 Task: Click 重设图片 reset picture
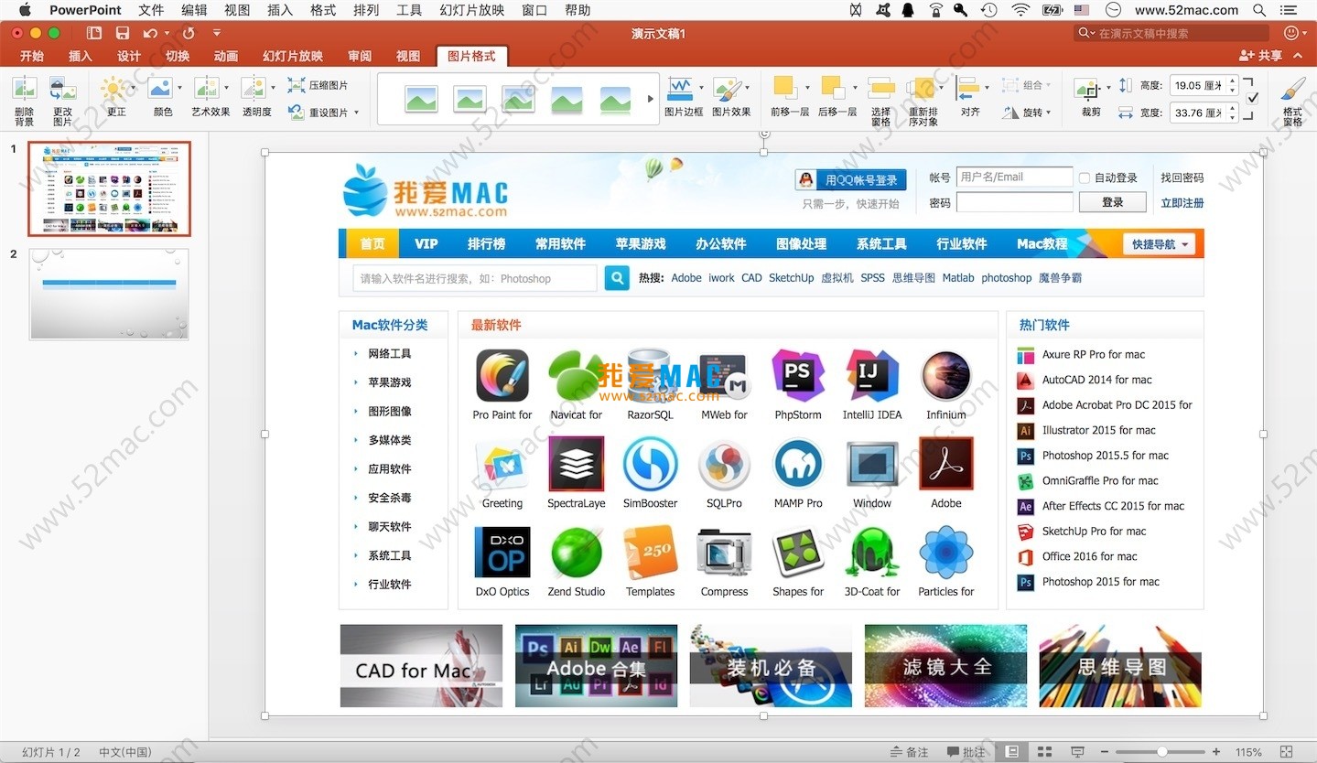click(318, 113)
